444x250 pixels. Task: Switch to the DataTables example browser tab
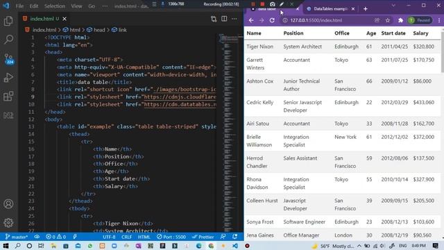pyautogui.click(x=330, y=9)
